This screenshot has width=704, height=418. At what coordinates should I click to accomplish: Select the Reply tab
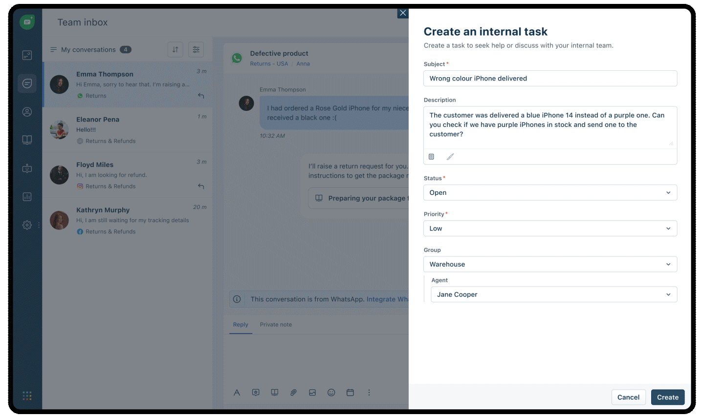[241, 325]
